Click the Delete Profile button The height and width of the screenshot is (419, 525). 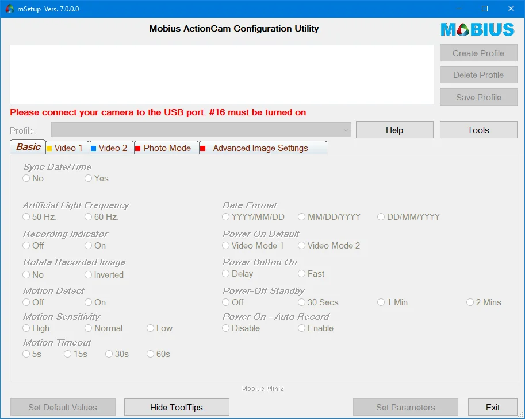[x=478, y=75]
